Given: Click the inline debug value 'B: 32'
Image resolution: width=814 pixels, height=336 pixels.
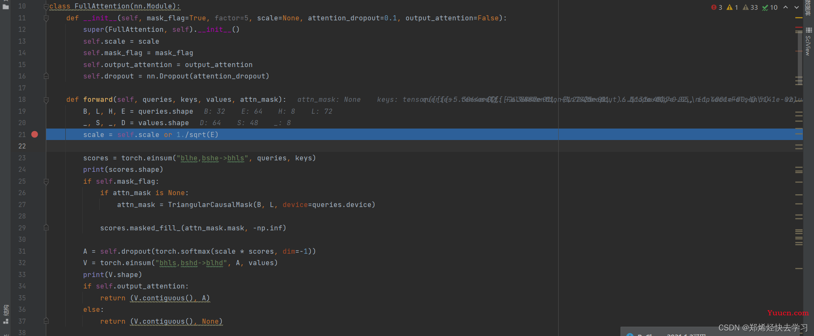Looking at the screenshot, I should (x=215, y=111).
